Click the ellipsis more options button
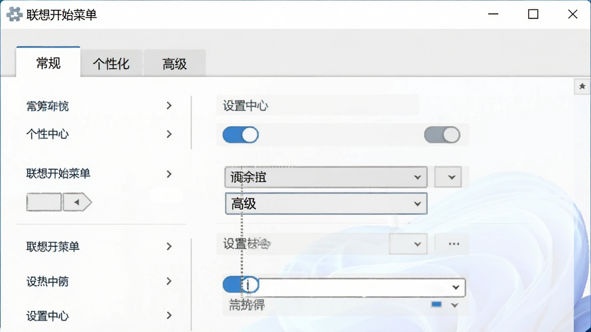The height and width of the screenshot is (332, 591). [x=454, y=244]
